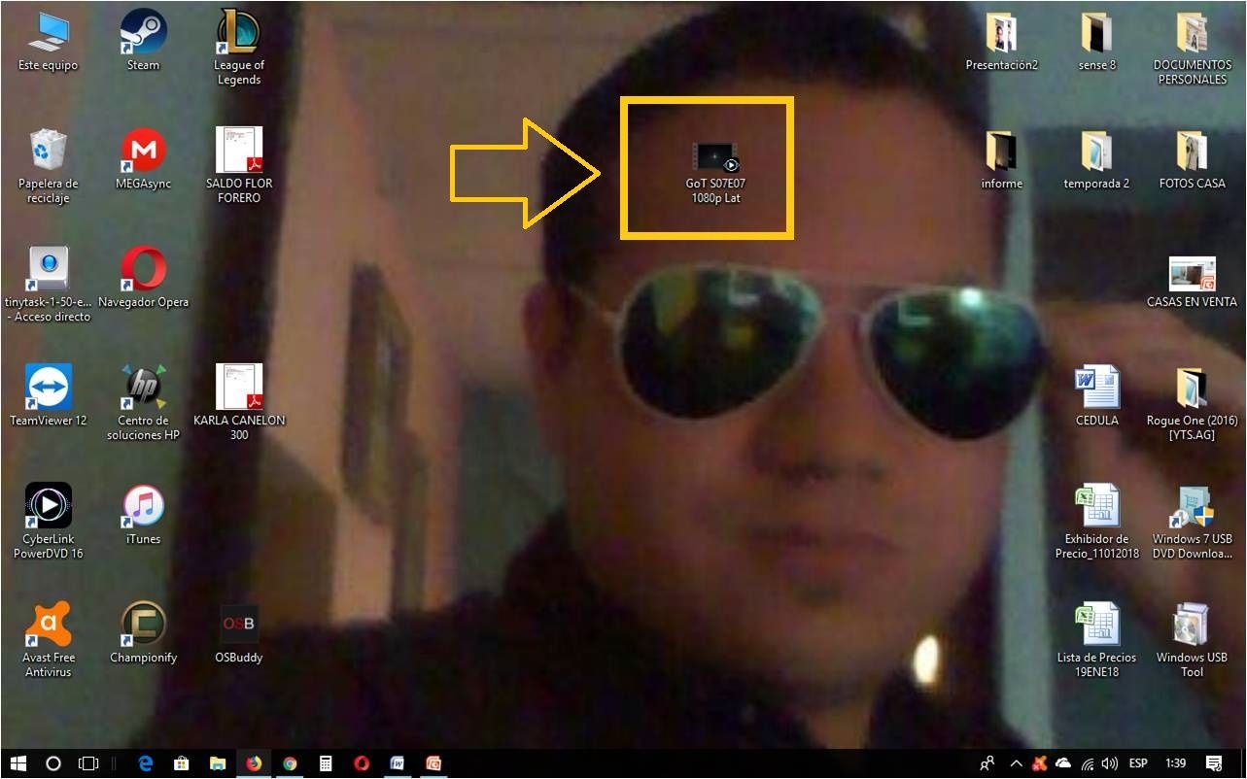Select the MEGAsync shortcut
Viewport: 1247px width, 779px height.
click(143, 160)
